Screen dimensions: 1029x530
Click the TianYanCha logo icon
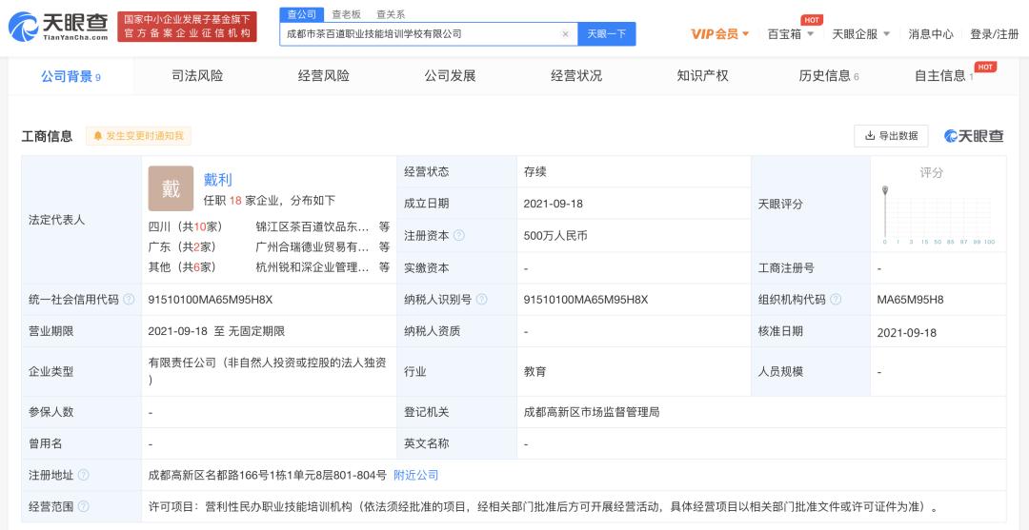24,28
